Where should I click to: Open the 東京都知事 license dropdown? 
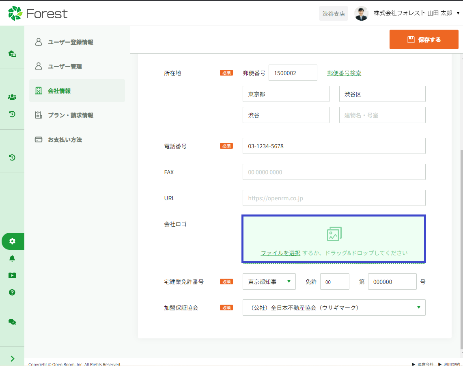click(269, 282)
